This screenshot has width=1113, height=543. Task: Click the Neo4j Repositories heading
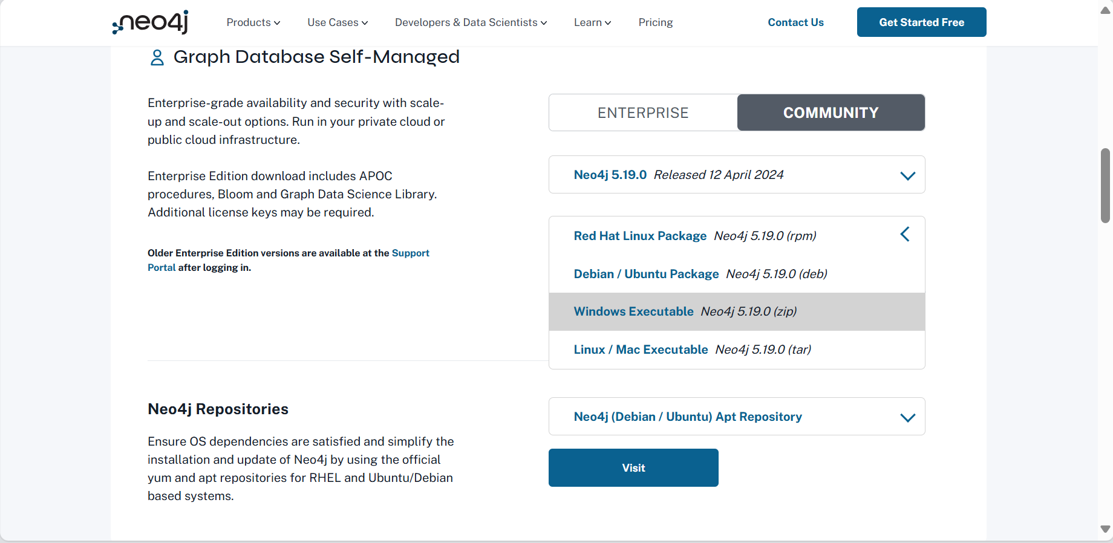point(218,409)
